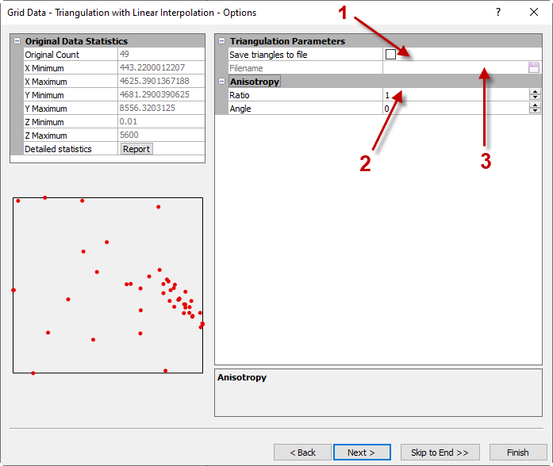Go to previous step with Back
The height and width of the screenshot is (466, 553).
tap(302, 453)
